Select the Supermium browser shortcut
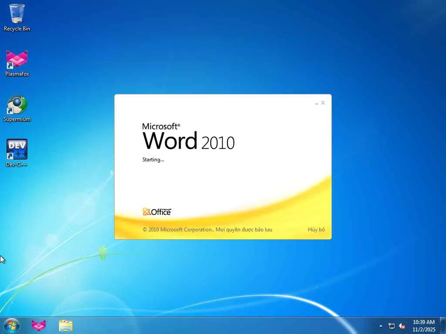 pyautogui.click(x=17, y=108)
